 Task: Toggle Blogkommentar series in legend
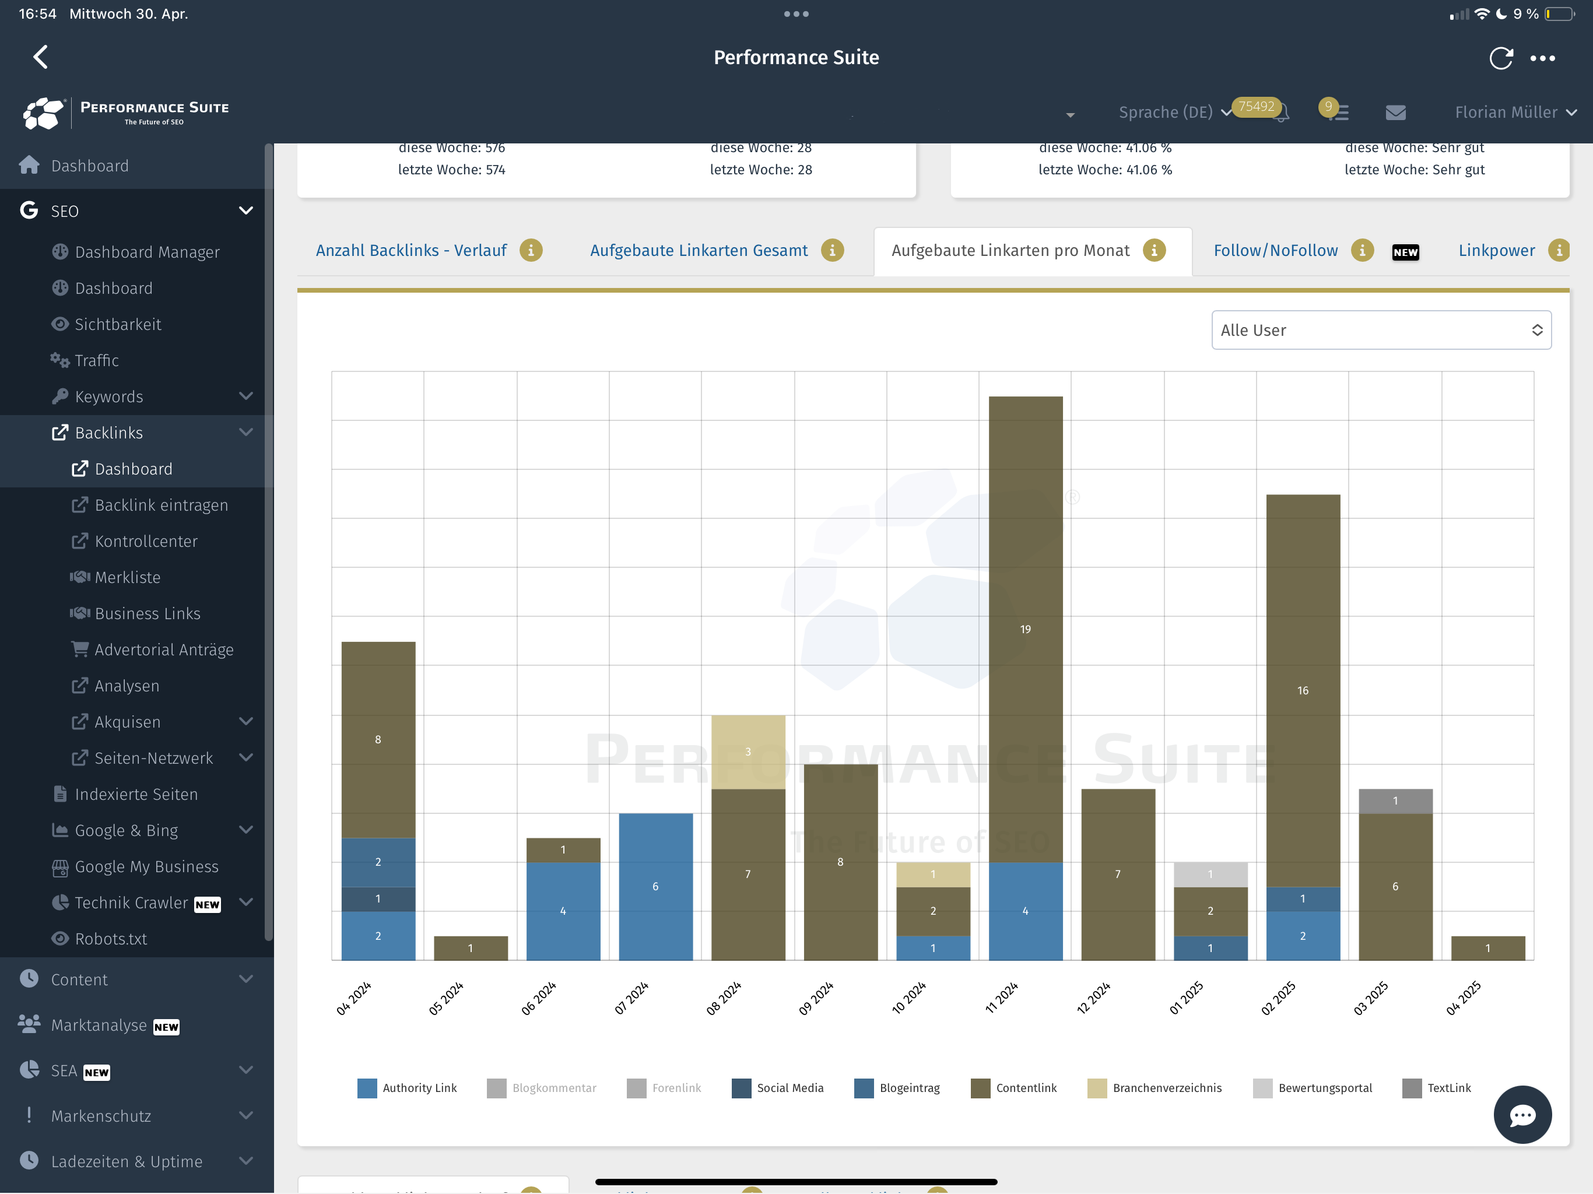pos(542,1088)
